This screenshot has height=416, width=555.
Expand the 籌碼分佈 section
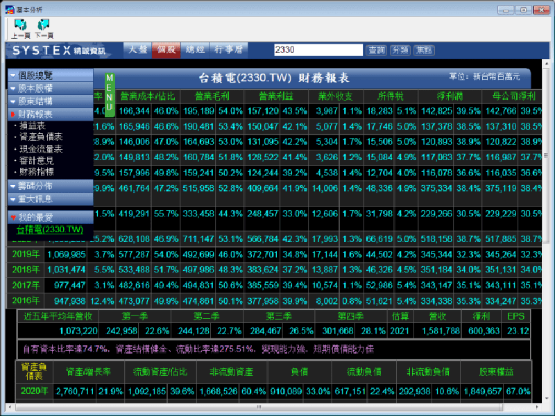coord(50,186)
